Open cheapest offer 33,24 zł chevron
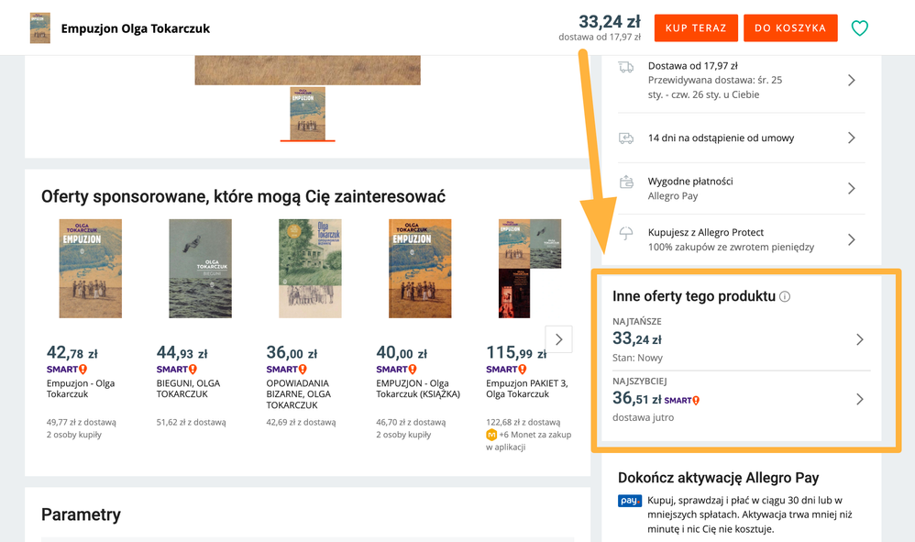Viewport: 915px width, 542px height. coord(859,339)
